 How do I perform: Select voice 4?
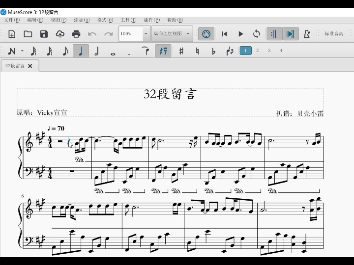(x=281, y=51)
